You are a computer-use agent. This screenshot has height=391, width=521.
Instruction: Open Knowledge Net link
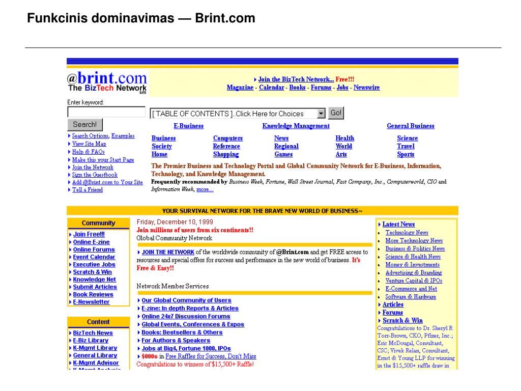[94, 280]
